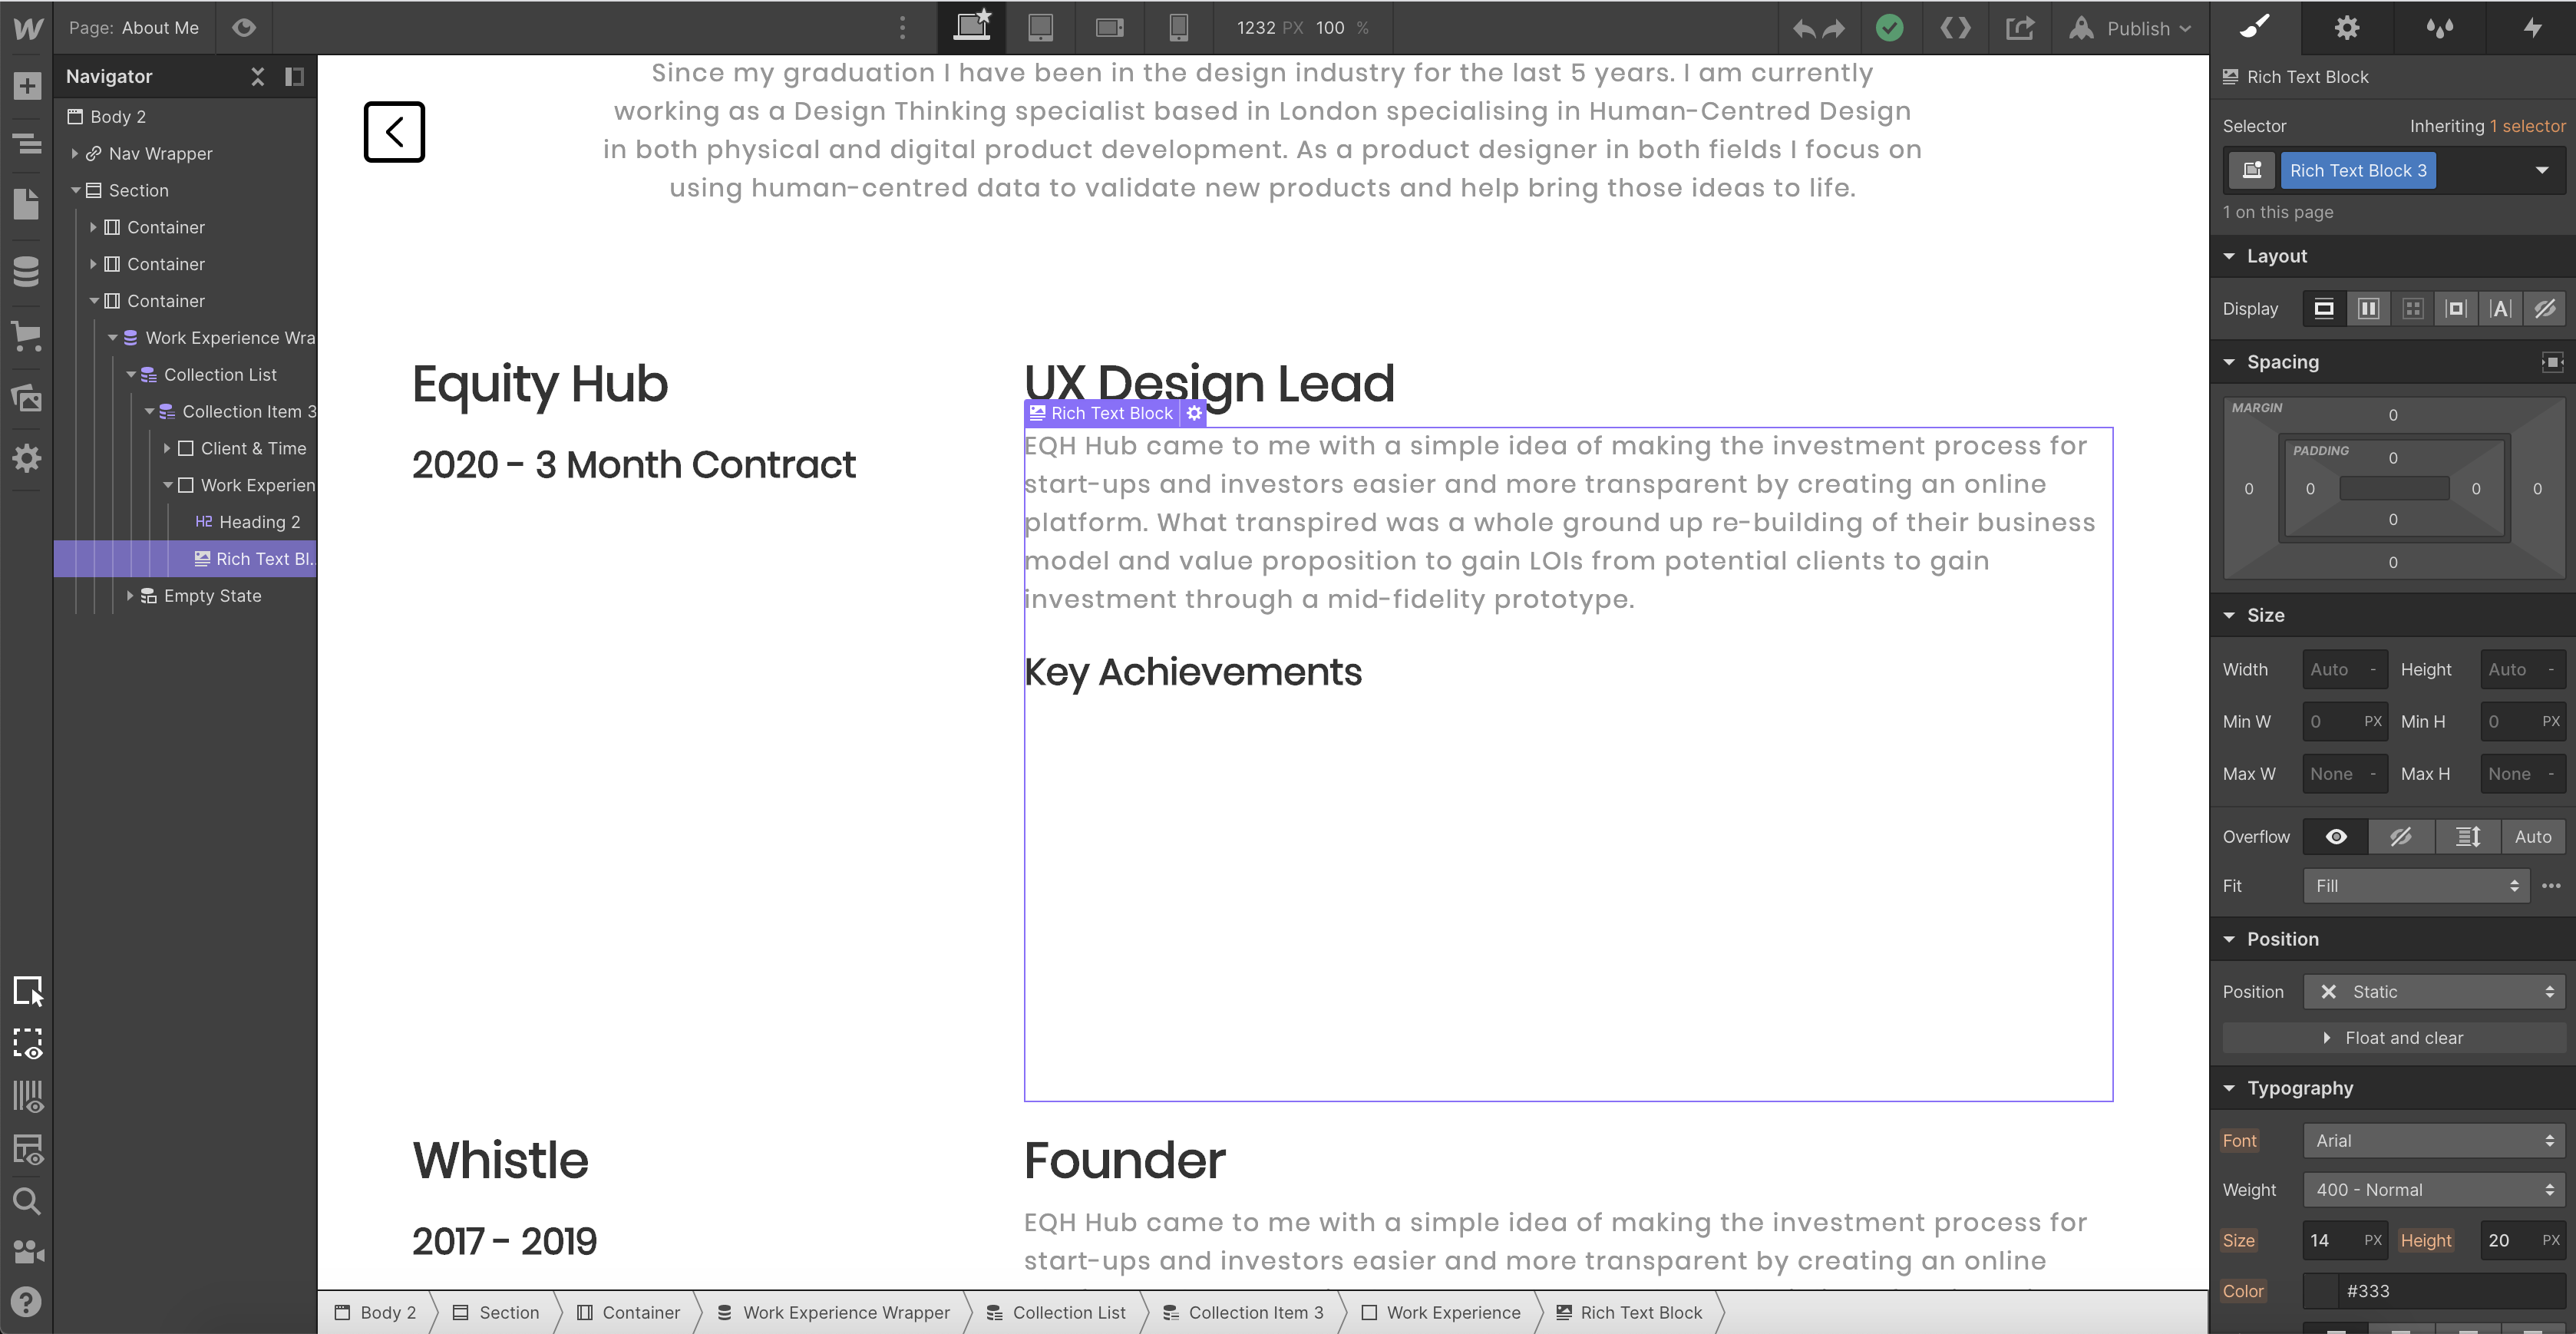The height and width of the screenshot is (1334, 2576).
Task: Click Rich Text Block 3 selector tag
Action: (x=2358, y=170)
